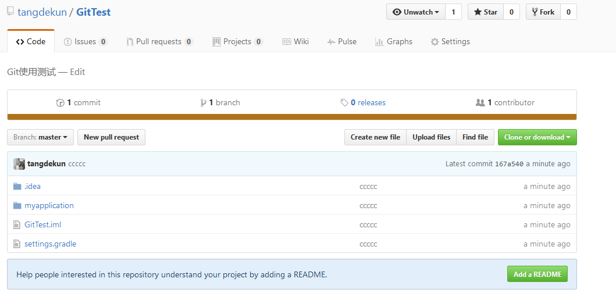Switch to the Projects tab

238,42
